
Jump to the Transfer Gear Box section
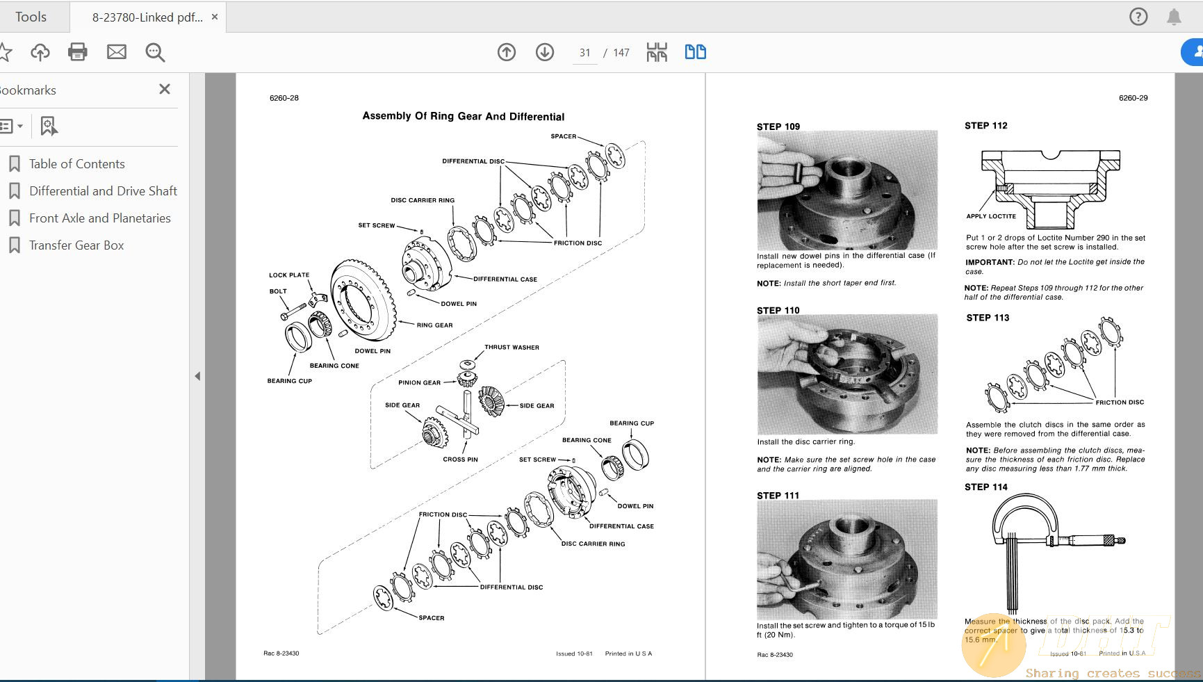tap(75, 245)
